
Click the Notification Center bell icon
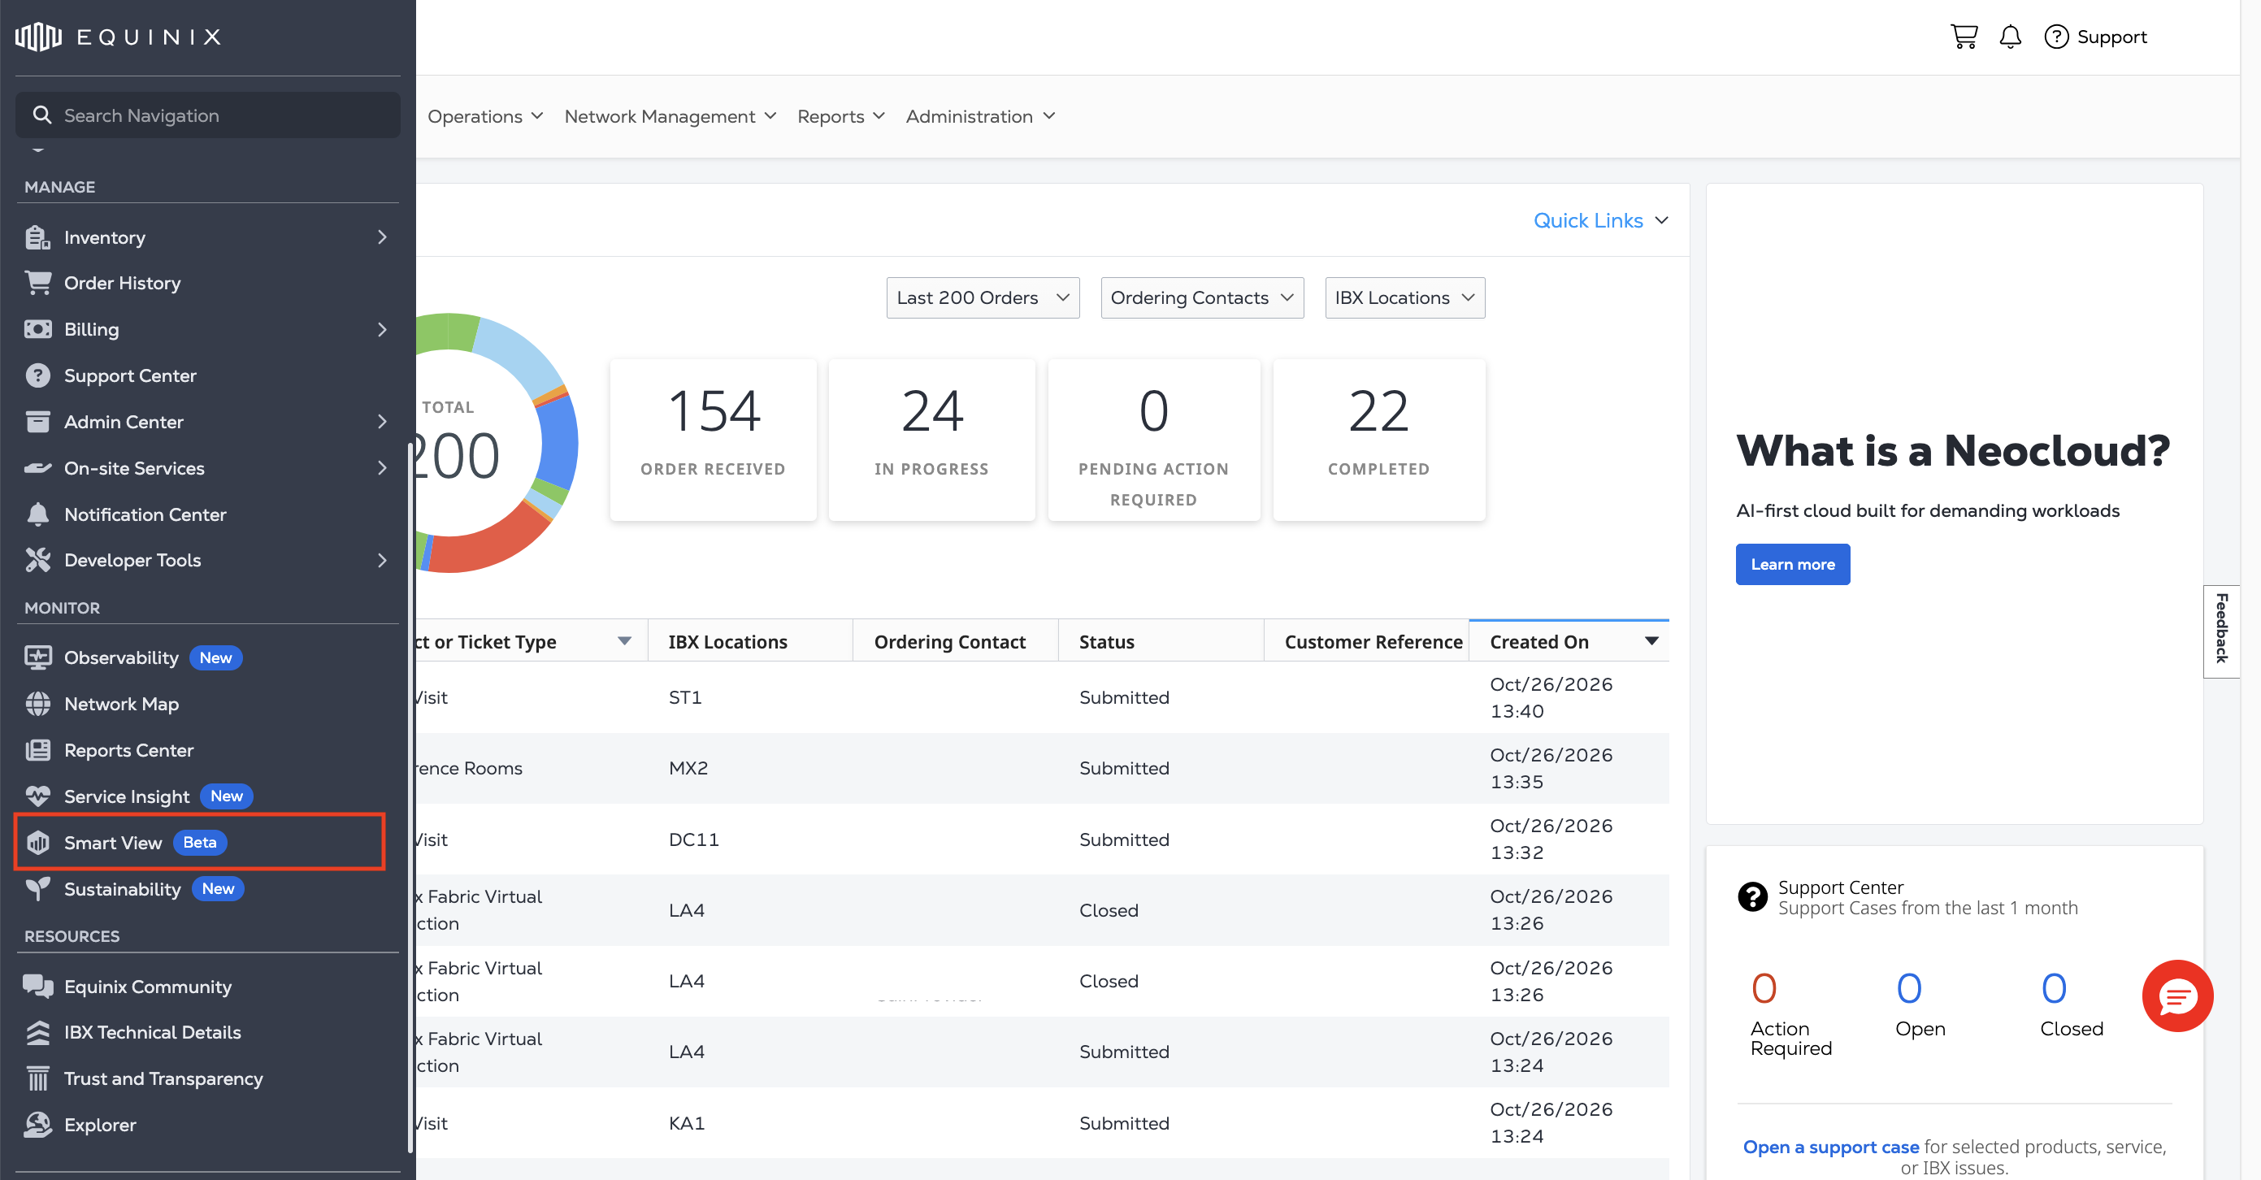tap(37, 514)
